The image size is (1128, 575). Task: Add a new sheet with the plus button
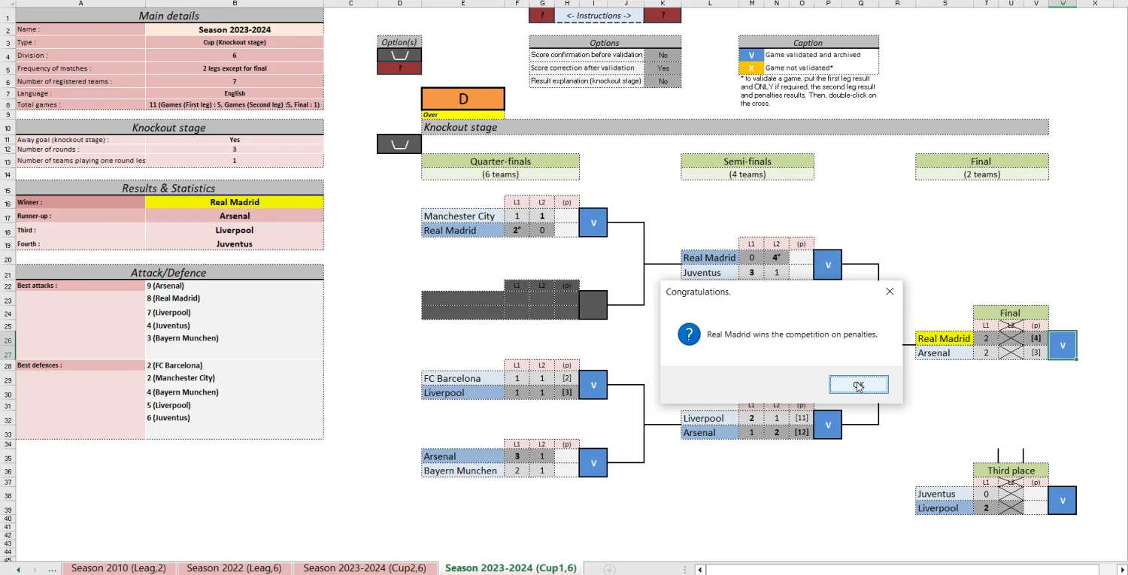610,570
